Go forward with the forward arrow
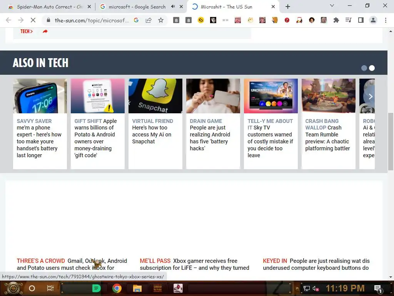The height and width of the screenshot is (296, 394). pos(21,20)
